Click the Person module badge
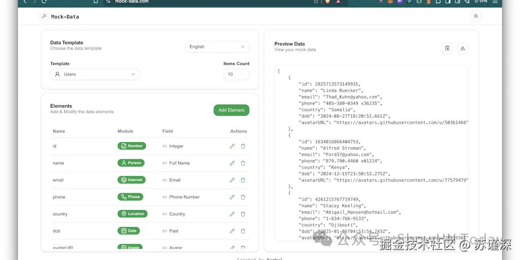This screenshot has height=260, width=520. (131, 163)
